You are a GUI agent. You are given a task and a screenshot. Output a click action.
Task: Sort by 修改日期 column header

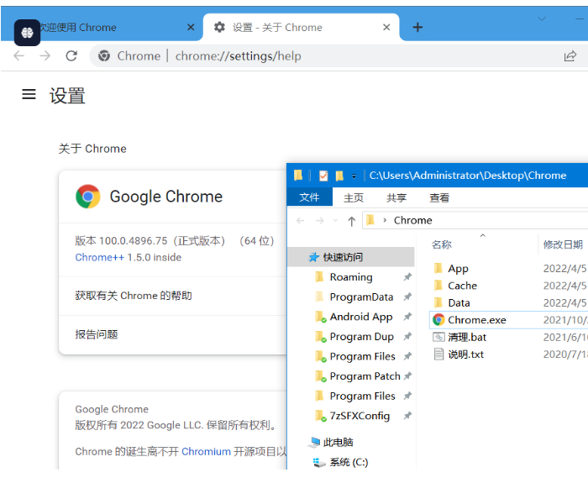[x=563, y=245]
